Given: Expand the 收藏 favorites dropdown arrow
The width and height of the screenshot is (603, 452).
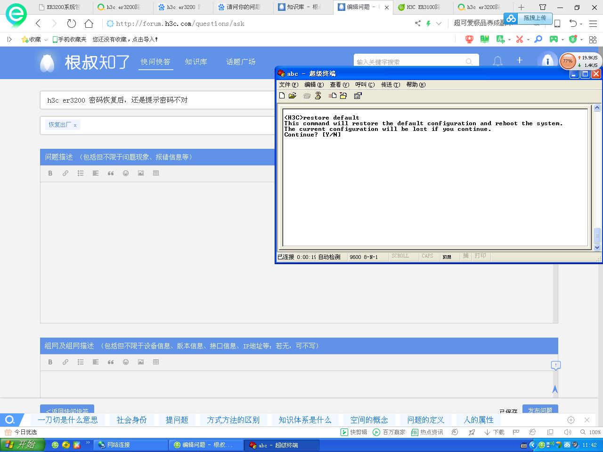Looking at the screenshot, I should coord(46,40).
